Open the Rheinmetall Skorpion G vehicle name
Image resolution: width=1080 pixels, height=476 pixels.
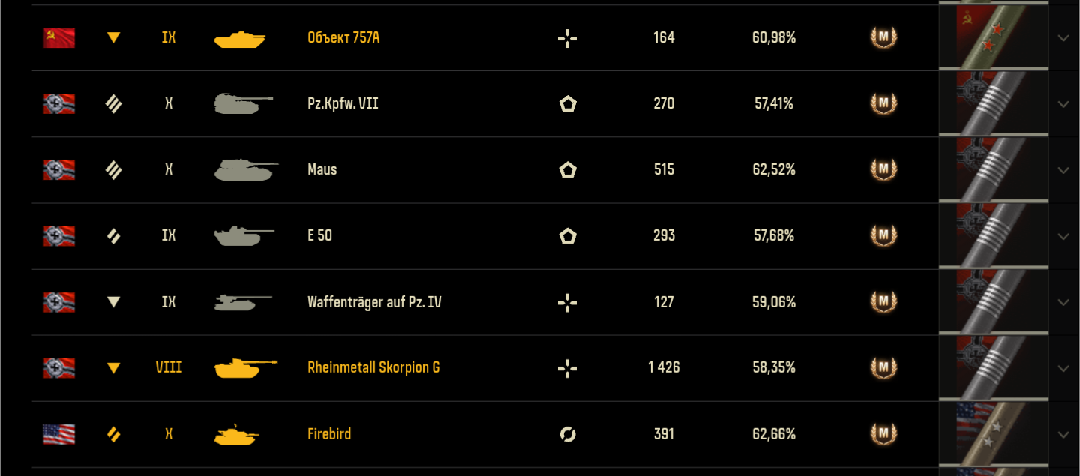pyautogui.click(x=373, y=367)
